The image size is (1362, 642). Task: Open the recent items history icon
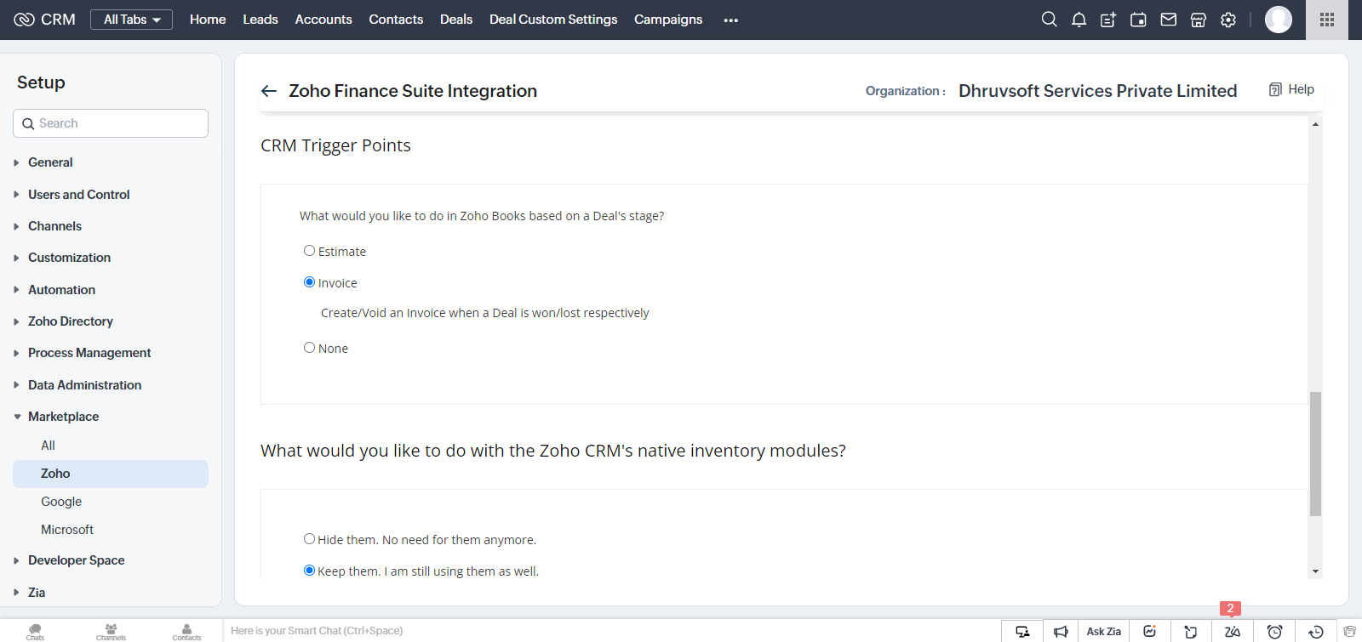[1315, 631]
